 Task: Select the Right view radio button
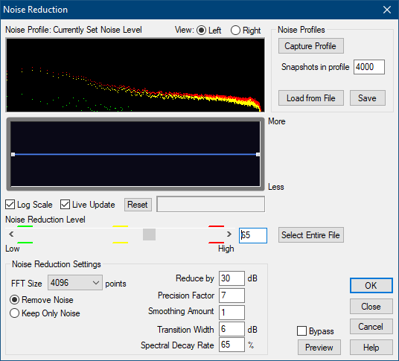pos(235,31)
